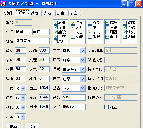Uncheck the 偃月 formation checkbox

[x=107, y=37]
